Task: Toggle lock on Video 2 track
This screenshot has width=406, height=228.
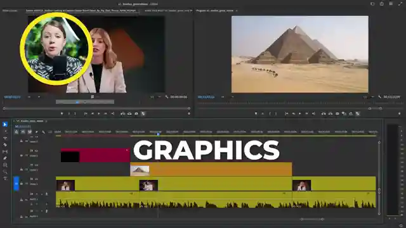Action: [22, 170]
